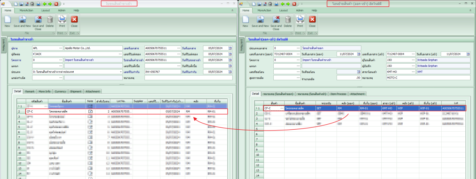
Task: Open the Item Process tab
Action: [x=338, y=94]
